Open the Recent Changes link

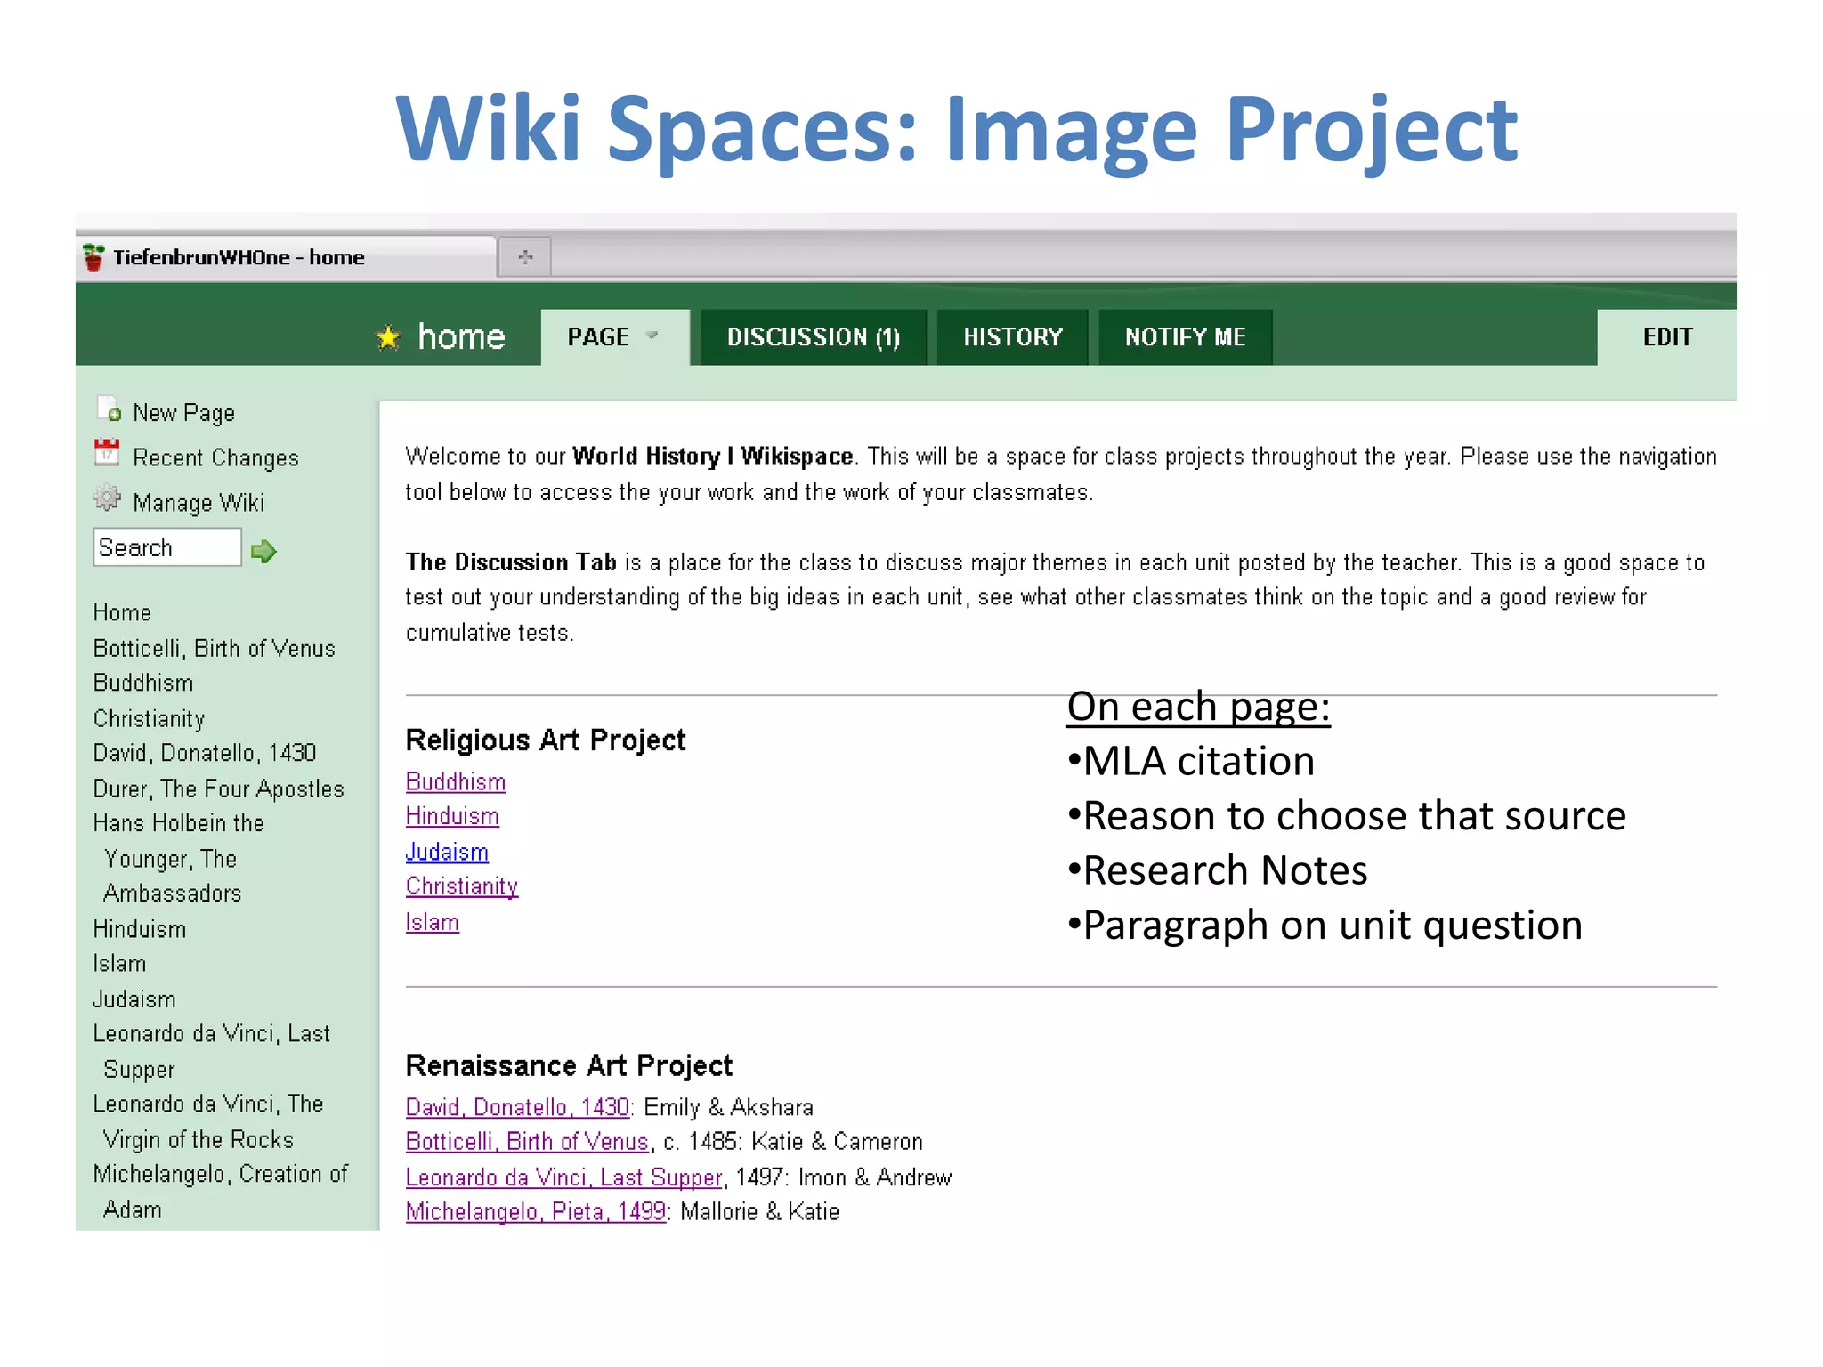point(215,457)
